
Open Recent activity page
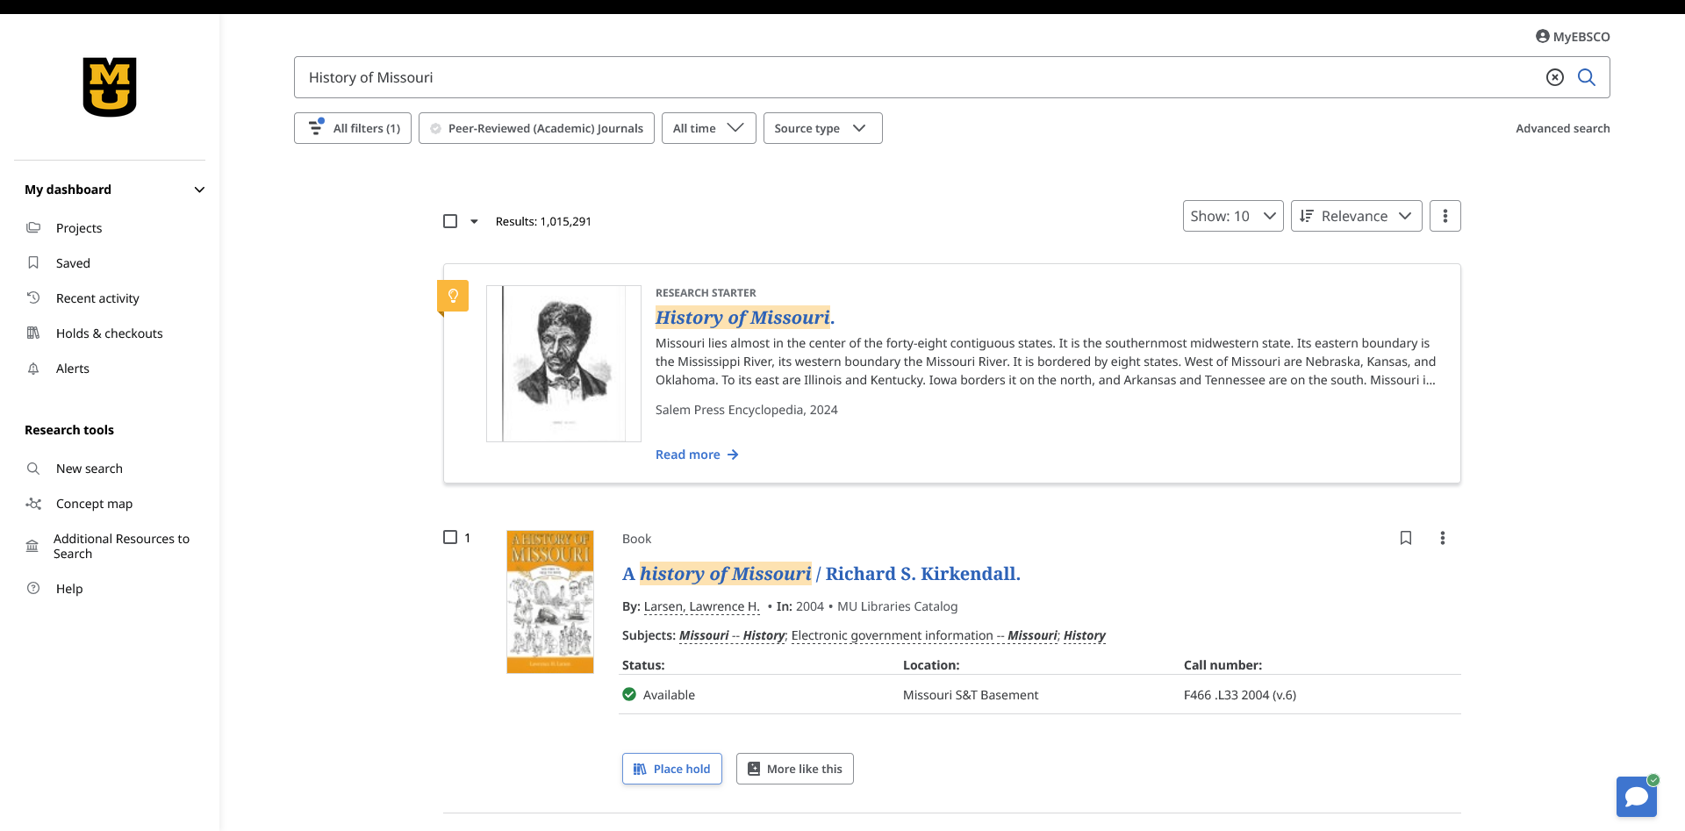click(97, 298)
